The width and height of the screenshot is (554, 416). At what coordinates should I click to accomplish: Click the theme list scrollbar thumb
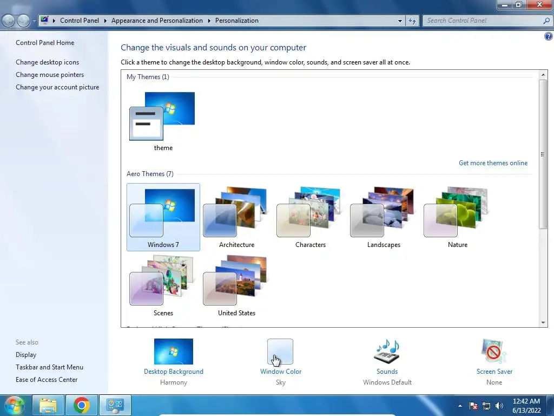tap(543, 154)
